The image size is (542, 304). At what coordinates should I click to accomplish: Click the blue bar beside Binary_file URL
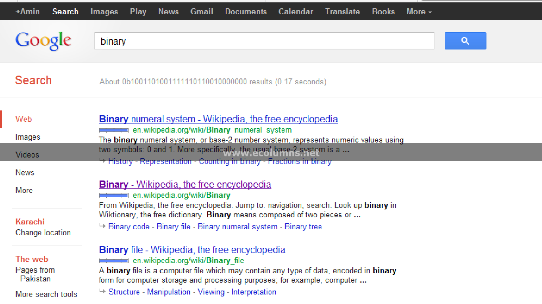pyautogui.click(x=113, y=261)
